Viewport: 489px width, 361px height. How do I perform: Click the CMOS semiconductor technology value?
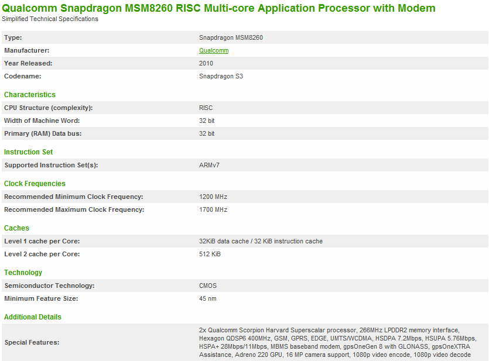coord(208,286)
